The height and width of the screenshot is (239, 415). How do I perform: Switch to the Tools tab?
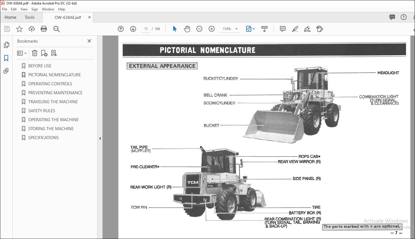coord(29,17)
